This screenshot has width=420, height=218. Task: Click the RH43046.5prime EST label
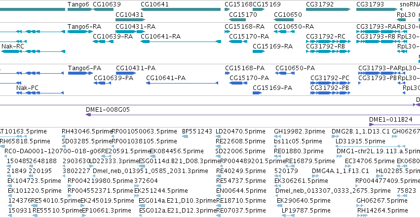[x=87, y=131]
